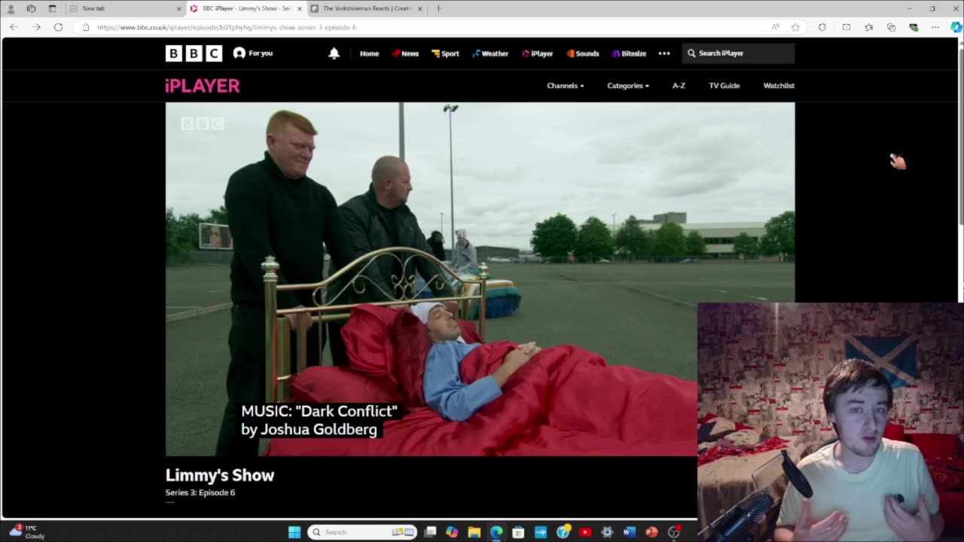Open PowerPoint from taskbar
The width and height of the screenshot is (964, 542).
click(651, 532)
